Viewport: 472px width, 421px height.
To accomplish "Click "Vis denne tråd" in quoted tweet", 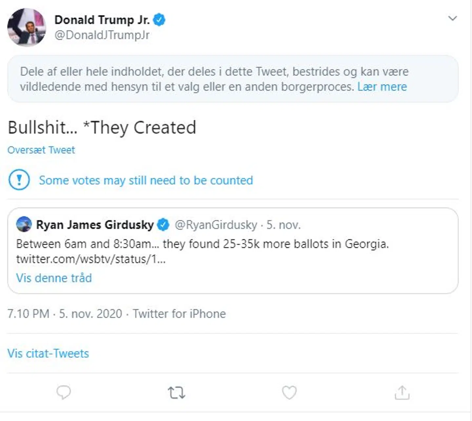I will (54, 278).
